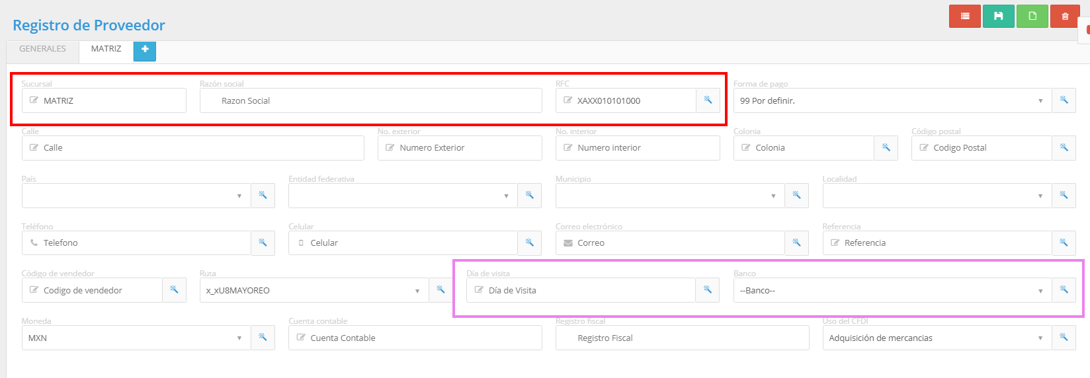Open the Ruta dropdown showing x_xU8MAYOREO
This screenshot has width=1090, height=378.
point(314,290)
